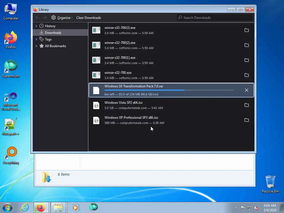Minimize the Library window

click(231, 10)
